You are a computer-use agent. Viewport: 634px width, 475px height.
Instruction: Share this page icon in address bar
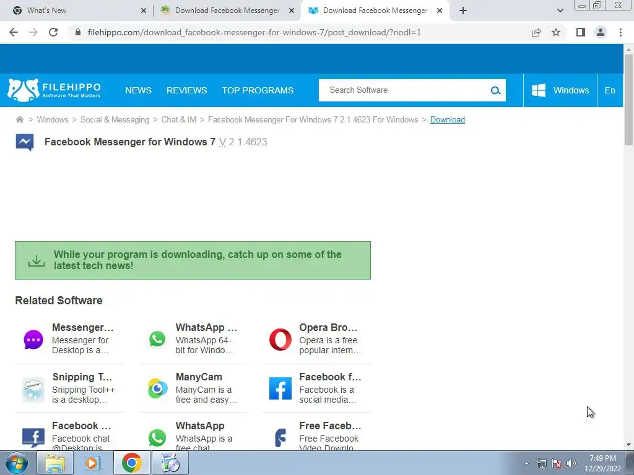[536, 32]
